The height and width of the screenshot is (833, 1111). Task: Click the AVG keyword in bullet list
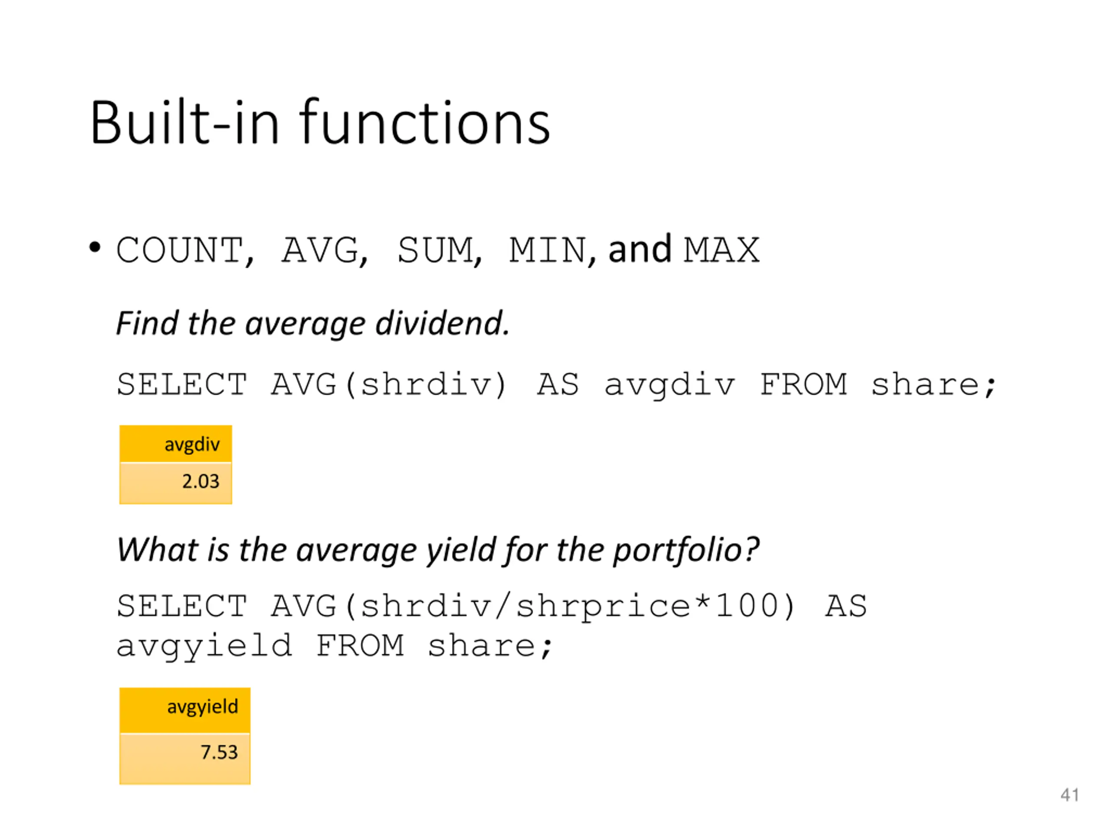pyautogui.click(x=320, y=250)
